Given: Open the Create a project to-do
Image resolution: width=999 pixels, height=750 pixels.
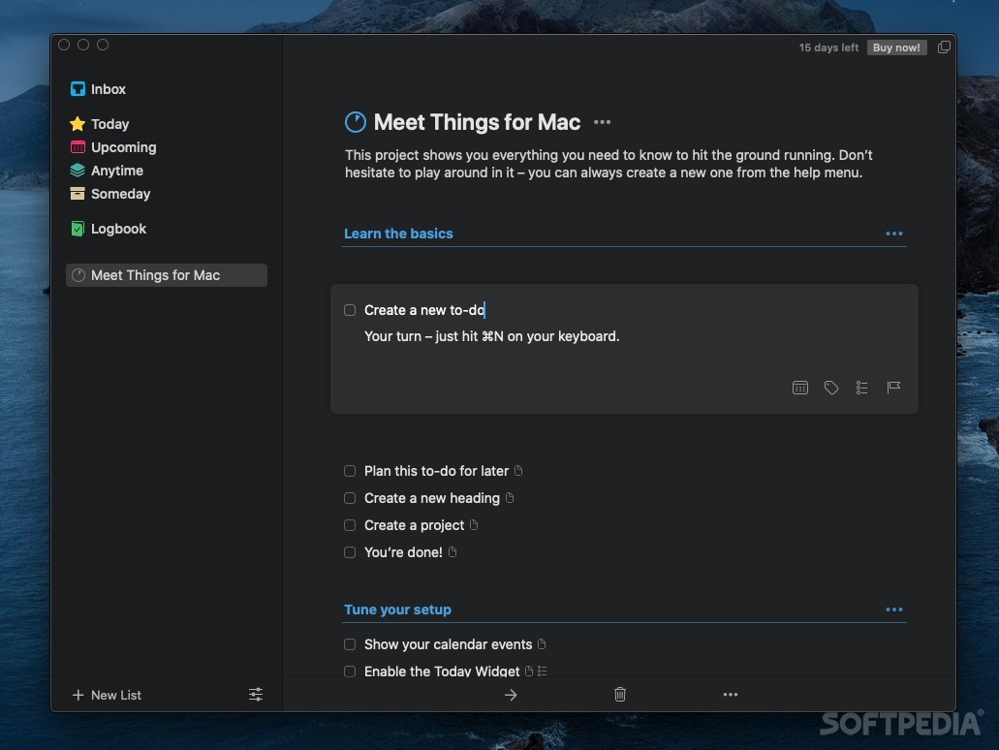Looking at the screenshot, I should click(414, 525).
